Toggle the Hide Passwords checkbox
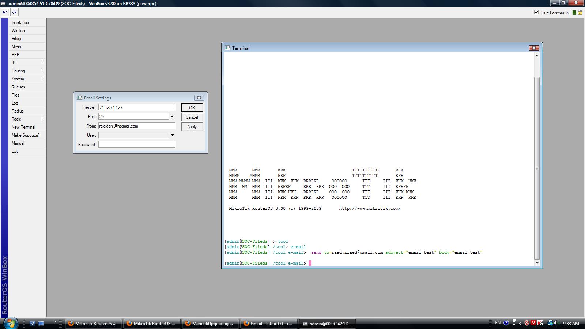 (x=536, y=12)
